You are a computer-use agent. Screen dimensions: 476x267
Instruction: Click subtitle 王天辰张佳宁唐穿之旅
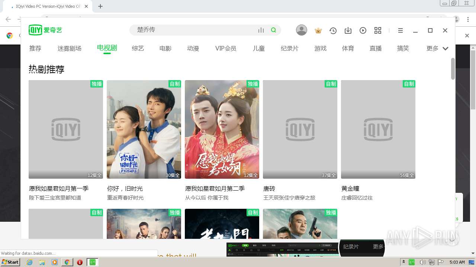click(289, 198)
